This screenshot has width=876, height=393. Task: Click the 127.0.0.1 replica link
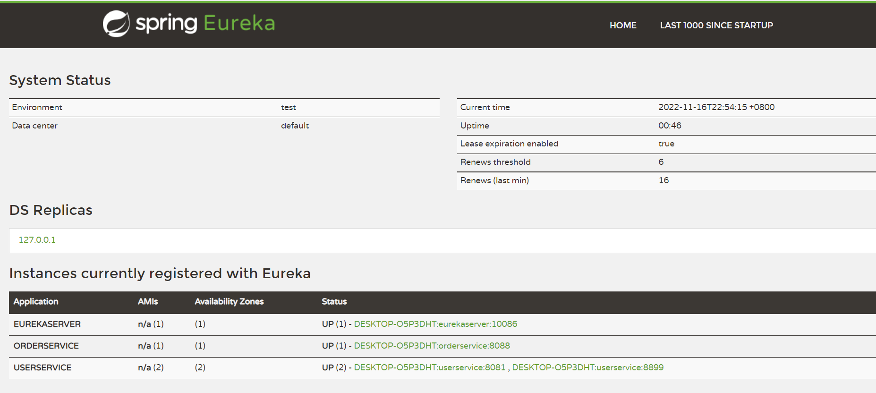(37, 240)
